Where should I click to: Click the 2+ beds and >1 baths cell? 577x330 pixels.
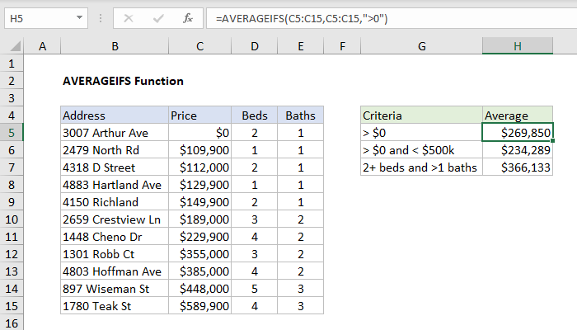pos(422,167)
